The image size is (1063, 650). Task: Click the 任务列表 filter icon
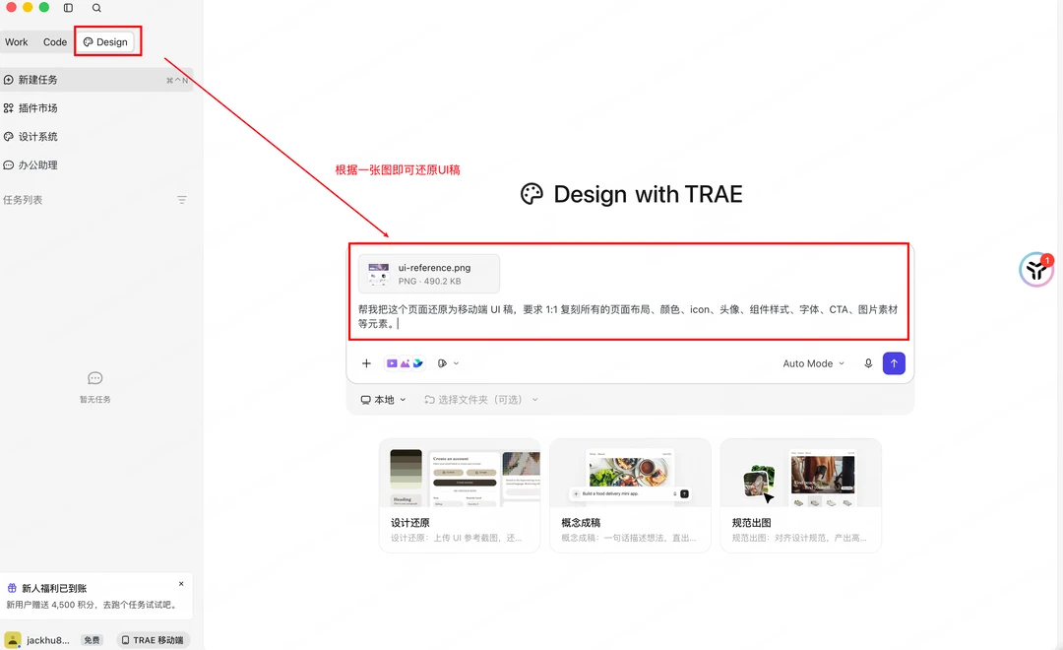point(182,200)
